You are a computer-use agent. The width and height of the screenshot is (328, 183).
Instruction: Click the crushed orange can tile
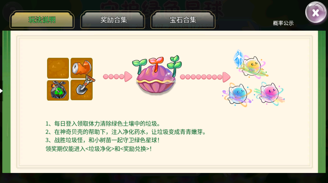pos(81,68)
